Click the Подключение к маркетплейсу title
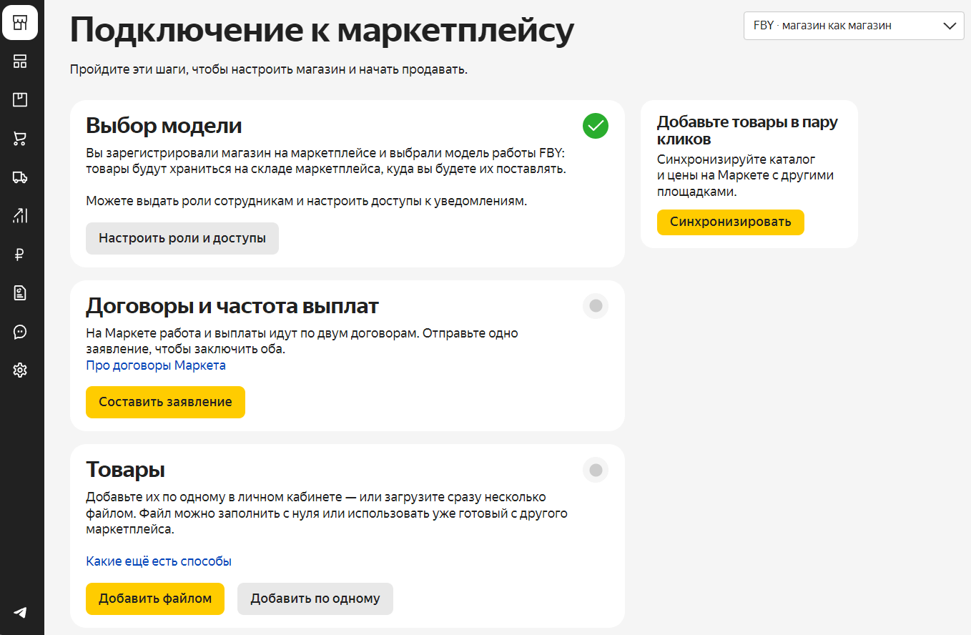This screenshot has height=635, width=971. pyautogui.click(x=322, y=30)
